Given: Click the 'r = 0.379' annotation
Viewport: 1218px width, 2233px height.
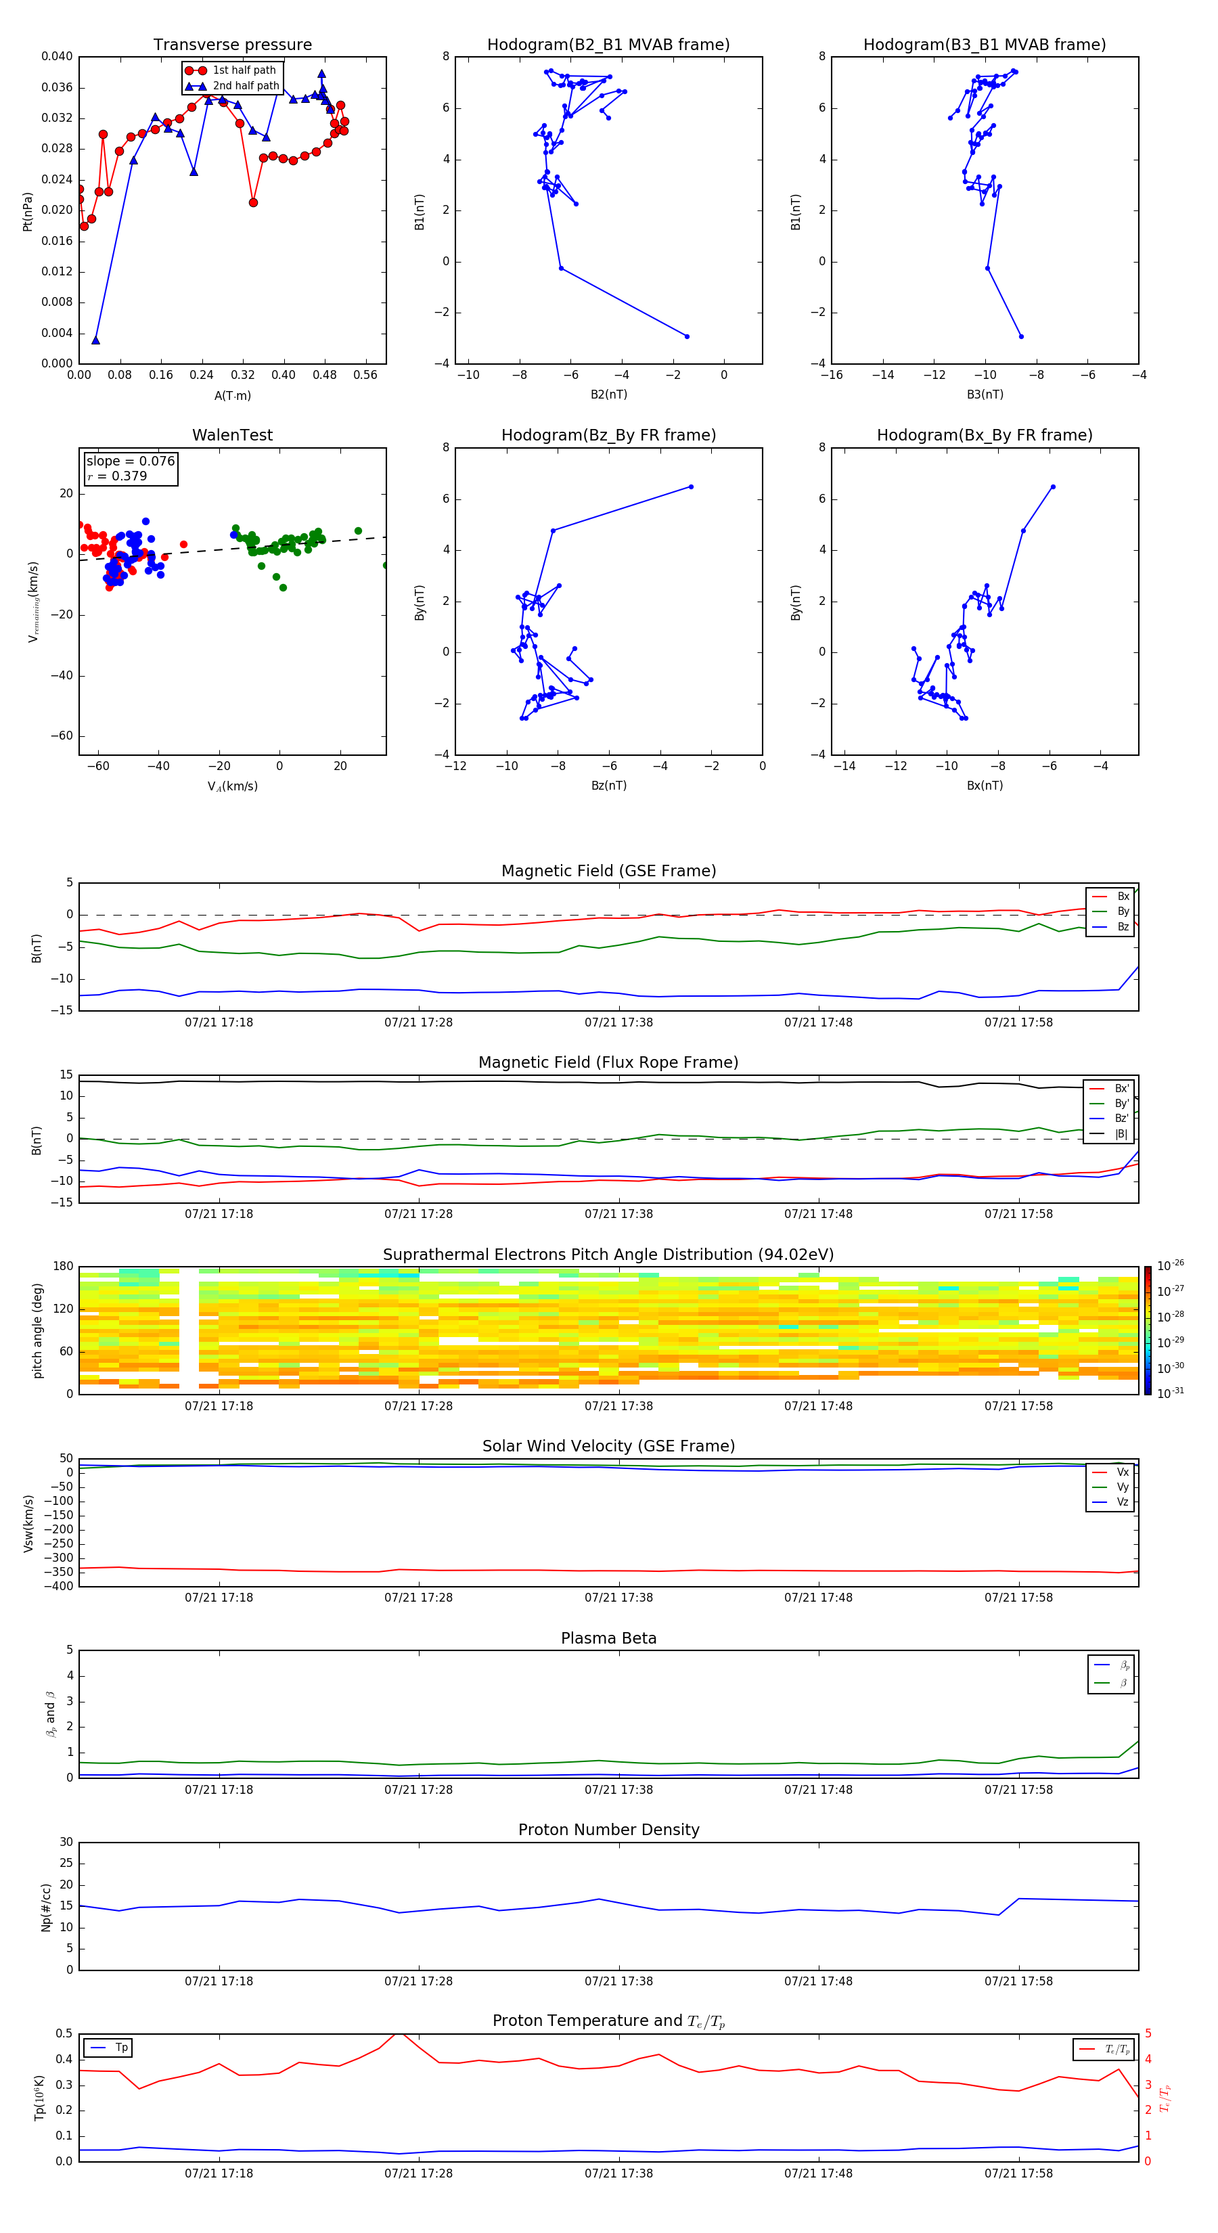Looking at the screenshot, I should click(x=117, y=476).
